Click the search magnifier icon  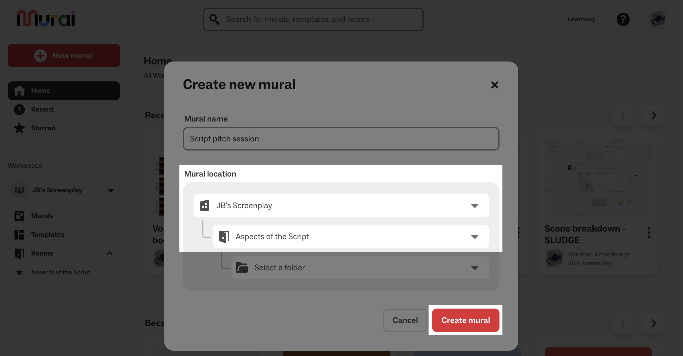click(x=214, y=19)
